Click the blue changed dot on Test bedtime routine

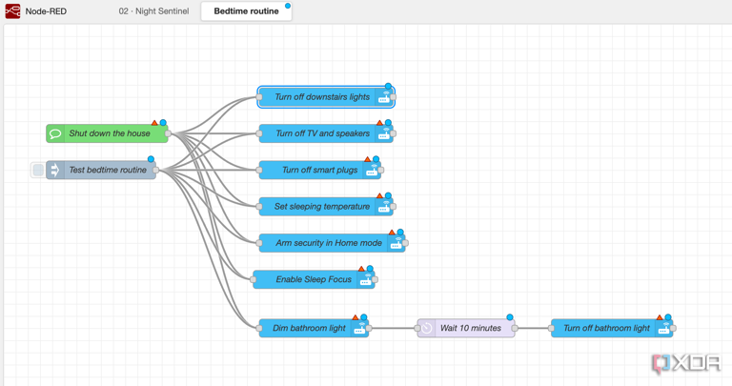pyautogui.click(x=151, y=159)
